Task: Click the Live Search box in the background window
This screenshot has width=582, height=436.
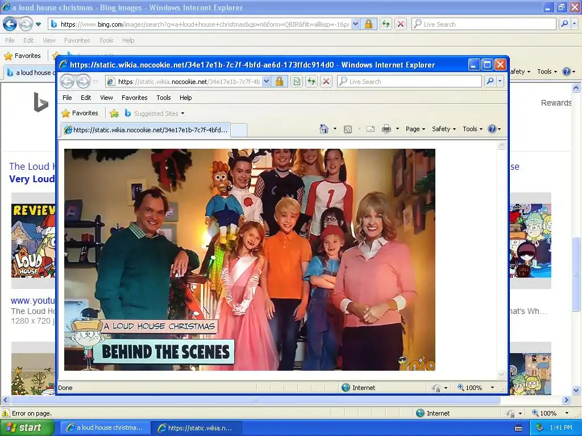Action: click(484, 24)
